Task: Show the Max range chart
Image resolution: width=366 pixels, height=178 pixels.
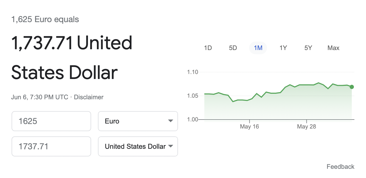Action: point(333,48)
